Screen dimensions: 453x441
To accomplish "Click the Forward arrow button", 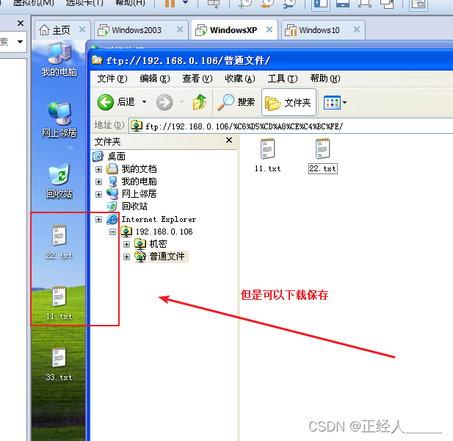I will [x=164, y=102].
